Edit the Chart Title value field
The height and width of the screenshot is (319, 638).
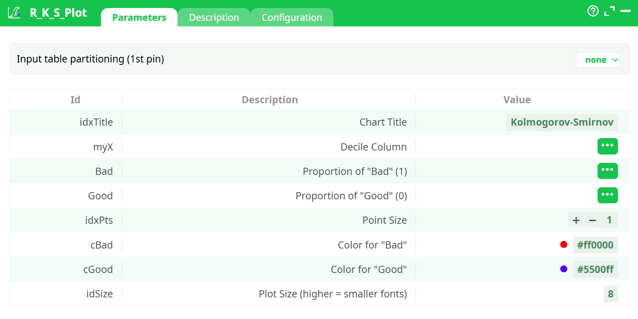click(x=561, y=122)
